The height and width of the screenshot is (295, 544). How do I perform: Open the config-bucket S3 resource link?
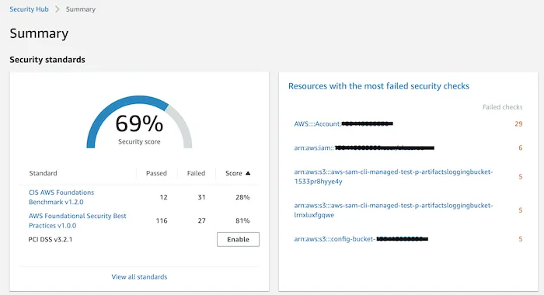click(361, 239)
